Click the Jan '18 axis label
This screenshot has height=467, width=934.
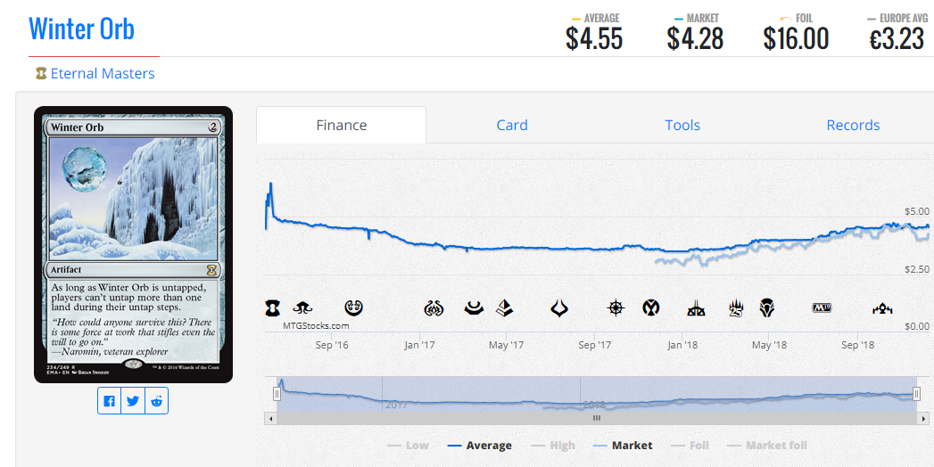point(682,345)
